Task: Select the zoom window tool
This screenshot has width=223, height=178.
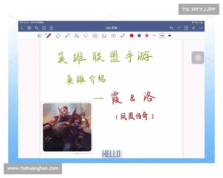Action: [39, 36]
